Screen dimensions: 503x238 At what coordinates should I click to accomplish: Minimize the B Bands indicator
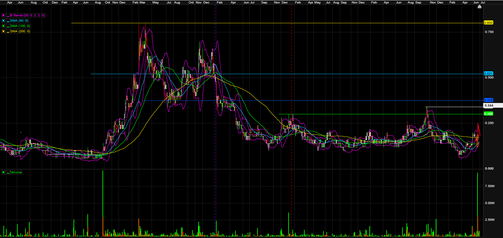click(8, 15)
